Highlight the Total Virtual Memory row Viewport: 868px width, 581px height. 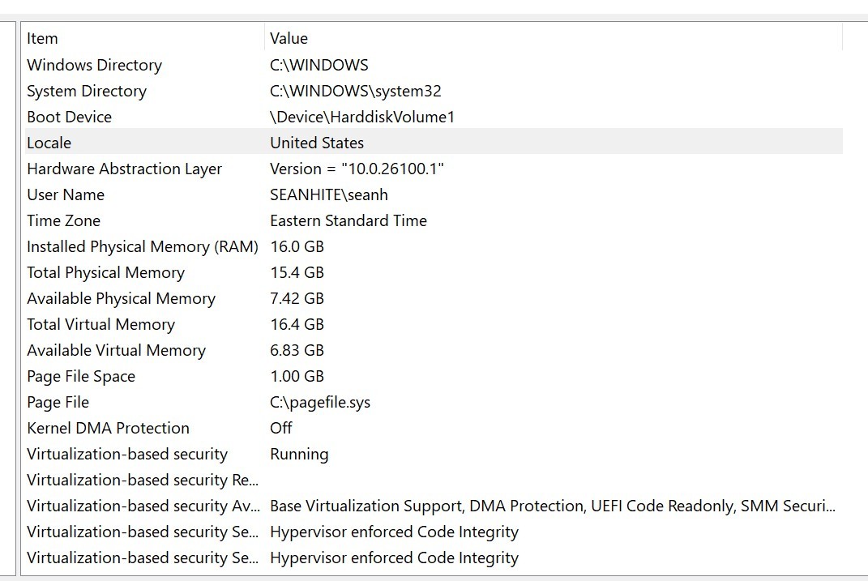pos(100,324)
